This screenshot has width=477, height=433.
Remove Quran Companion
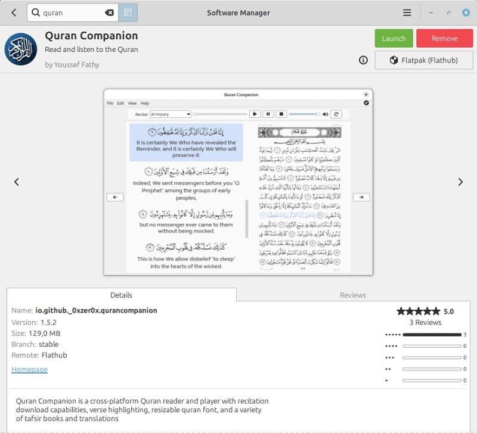pyautogui.click(x=444, y=38)
